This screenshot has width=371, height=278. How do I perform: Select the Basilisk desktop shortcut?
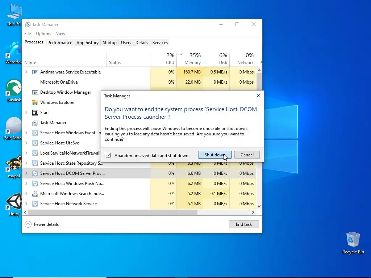(14, 90)
